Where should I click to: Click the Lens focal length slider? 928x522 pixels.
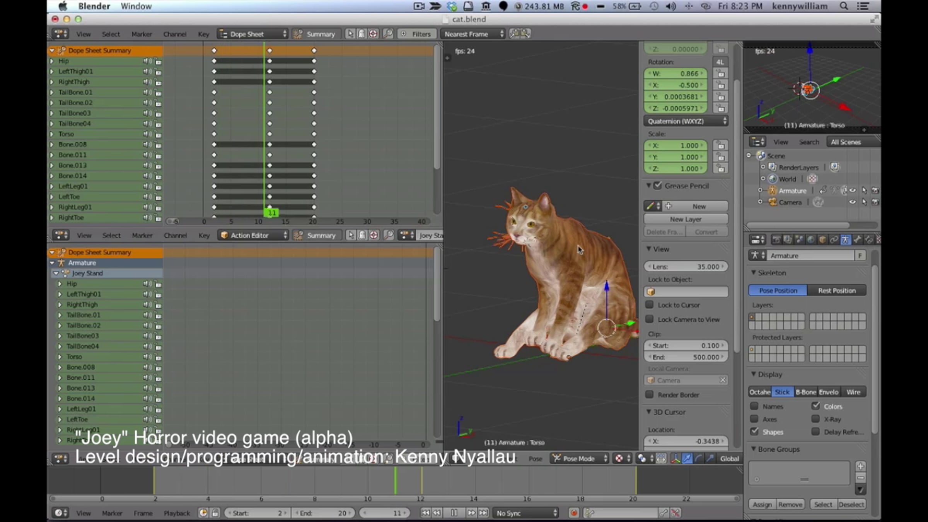[686, 267]
